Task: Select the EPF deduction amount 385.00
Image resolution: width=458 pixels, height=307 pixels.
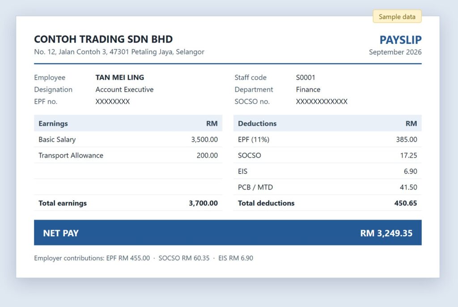Action: tap(407, 140)
